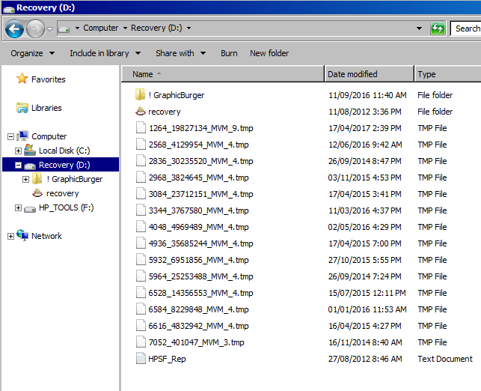Open the address bar history dropdown arrow
The width and height of the screenshot is (481, 391).
coord(419,28)
